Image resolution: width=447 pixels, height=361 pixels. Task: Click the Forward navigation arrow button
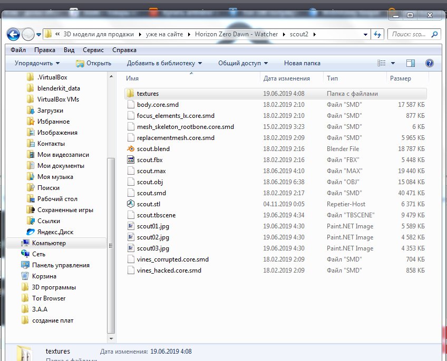click(28, 34)
